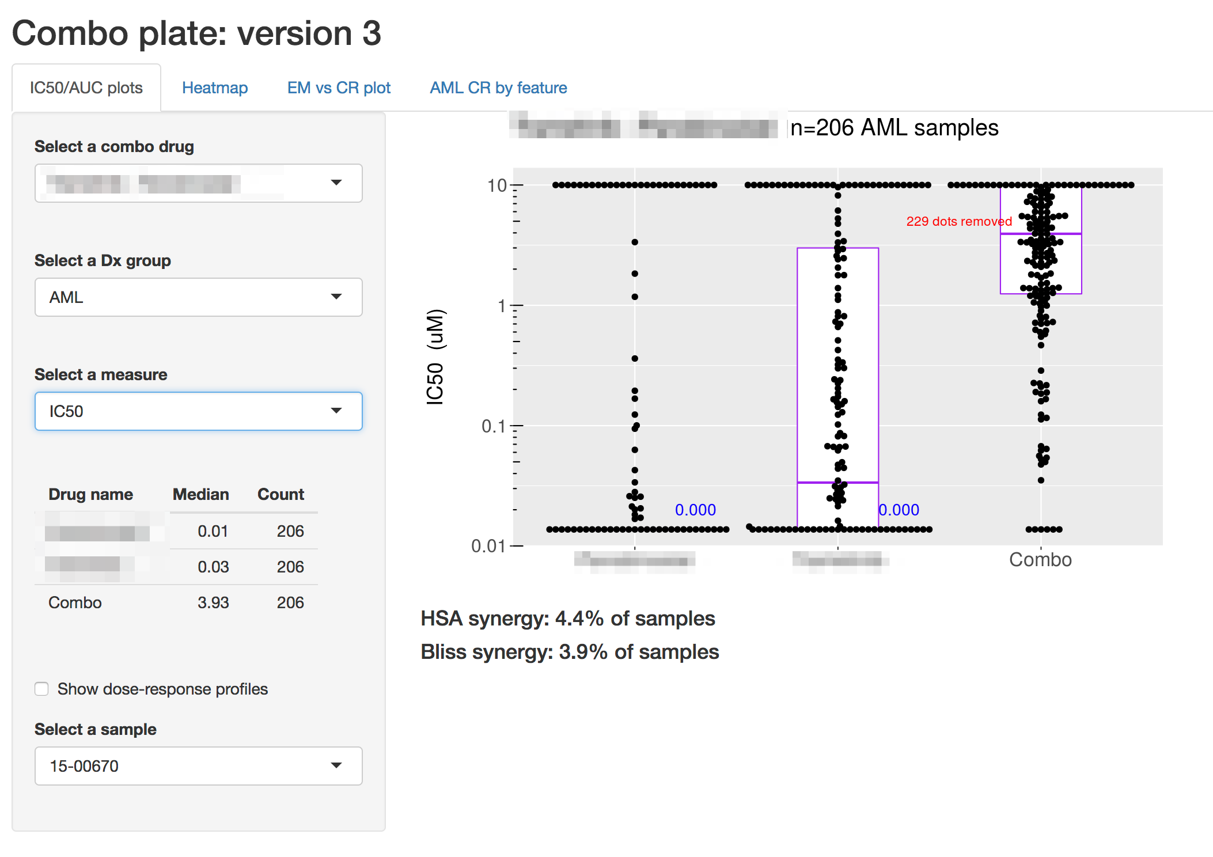Open the Heatmap tab

(x=214, y=88)
